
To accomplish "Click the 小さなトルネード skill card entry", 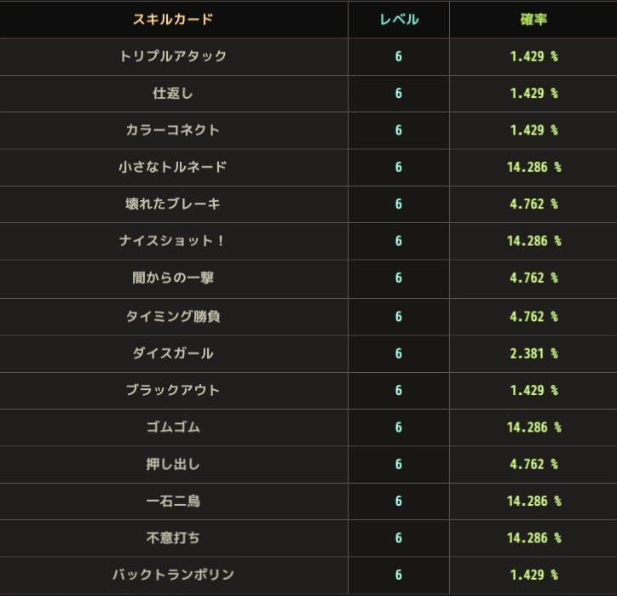I will [x=173, y=167].
